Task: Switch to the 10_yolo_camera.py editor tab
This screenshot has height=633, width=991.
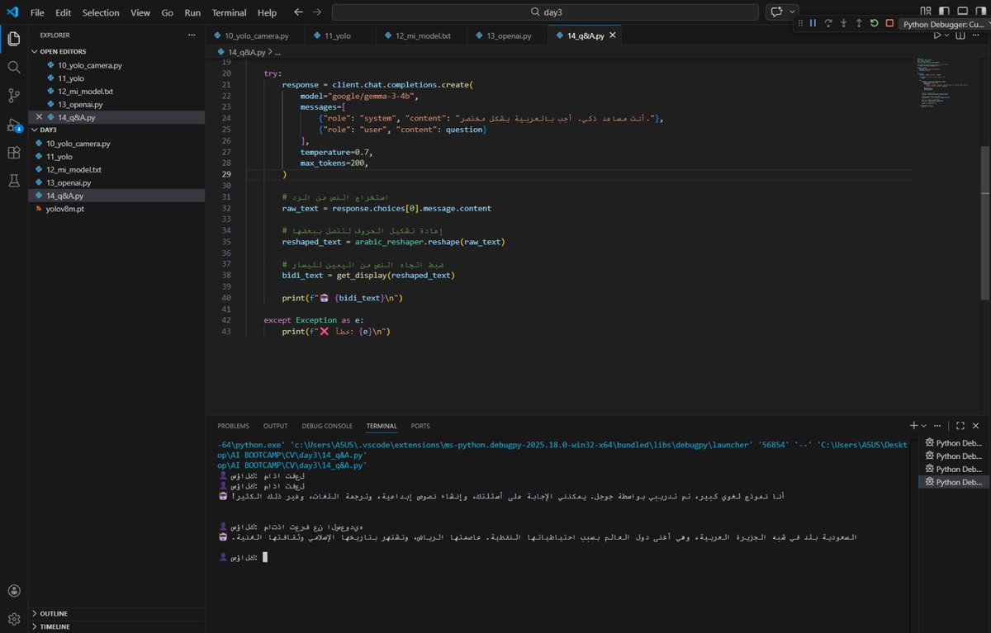Action: click(254, 35)
